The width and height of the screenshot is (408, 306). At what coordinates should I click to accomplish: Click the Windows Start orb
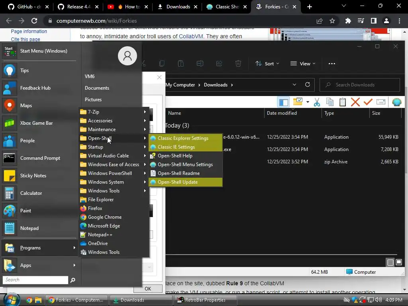[12, 300]
